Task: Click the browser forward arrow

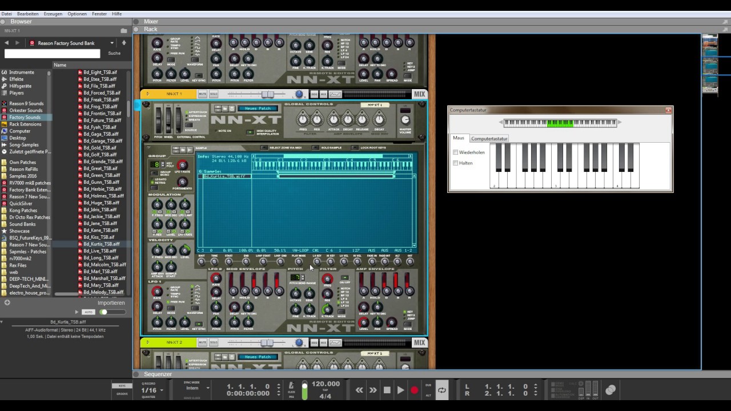Action: (x=18, y=43)
